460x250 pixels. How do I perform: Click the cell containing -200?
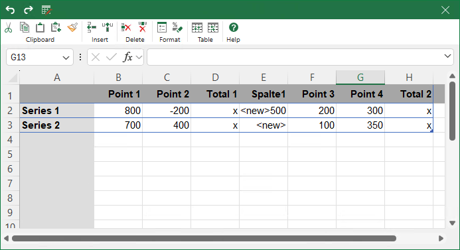click(167, 111)
